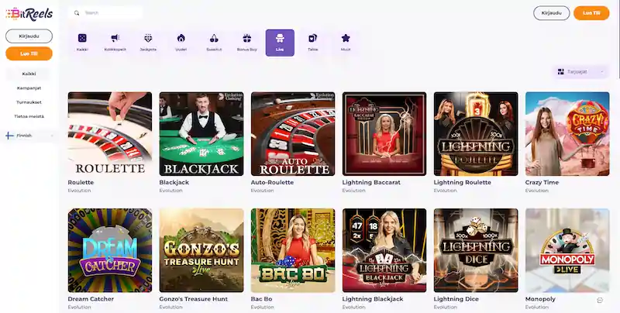The image size is (620, 313).
Task: Open the Auto-Roulette game thumbnail
Action: point(293,133)
